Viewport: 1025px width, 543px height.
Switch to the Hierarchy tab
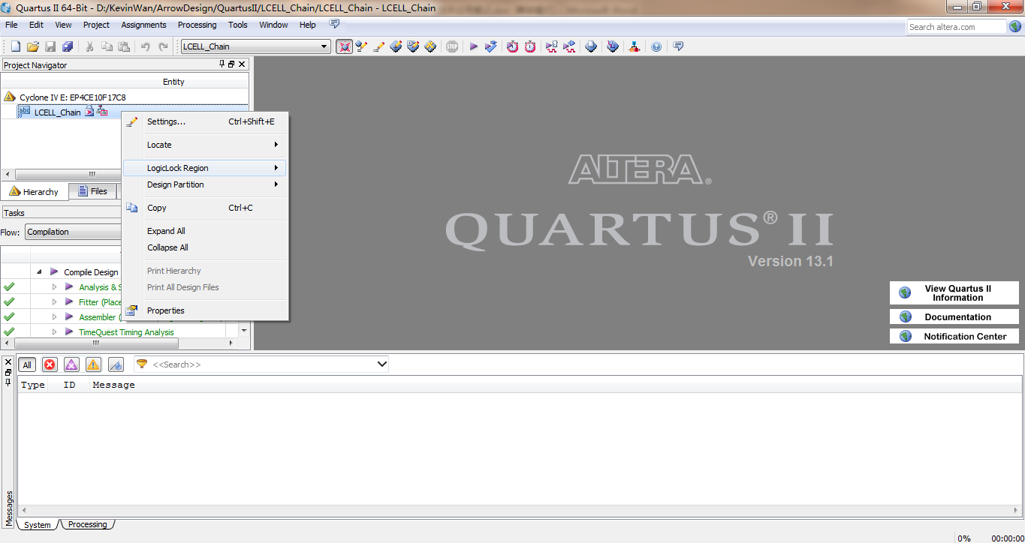click(x=35, y=192)
